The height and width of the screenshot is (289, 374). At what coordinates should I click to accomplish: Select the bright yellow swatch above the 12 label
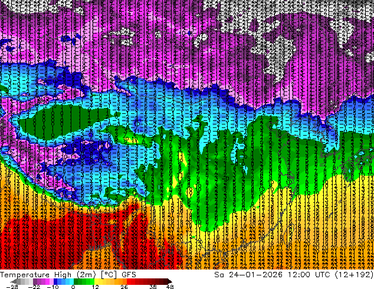[96, 281]
